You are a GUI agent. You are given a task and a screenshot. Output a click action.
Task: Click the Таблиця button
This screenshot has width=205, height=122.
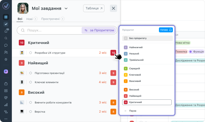(94, 8)
